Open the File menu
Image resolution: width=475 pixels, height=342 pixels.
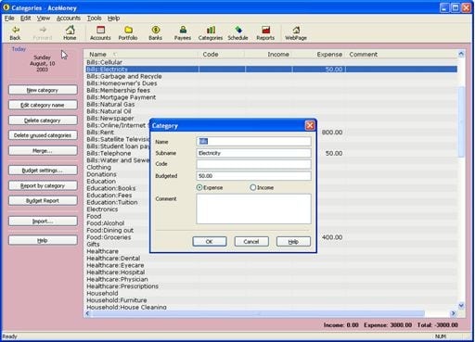[x=9, y=19]
